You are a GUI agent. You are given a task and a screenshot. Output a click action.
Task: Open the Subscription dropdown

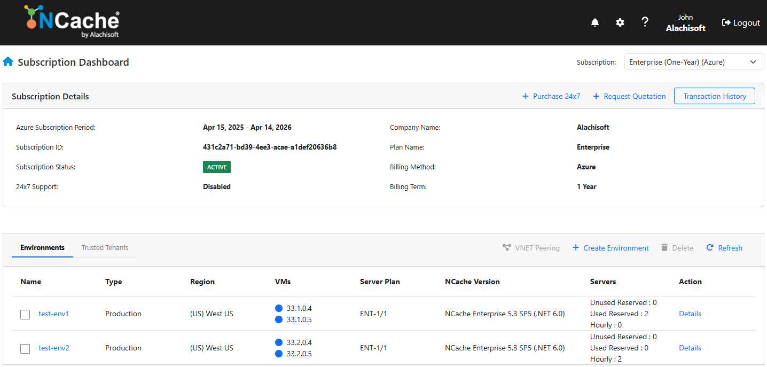tap(694, 62)
